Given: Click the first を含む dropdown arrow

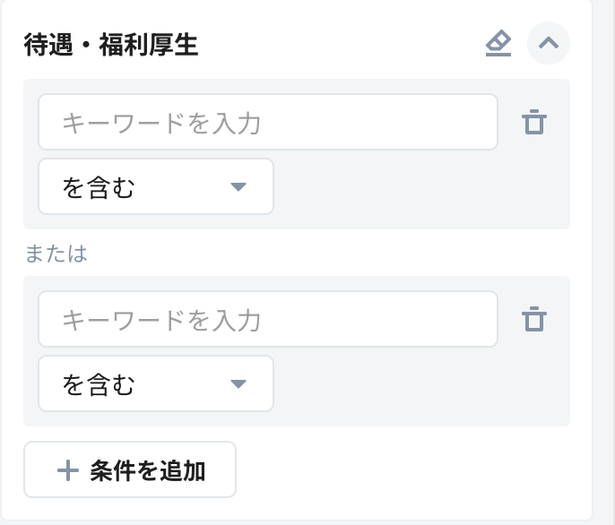Looking at the screenshot, I should 238,186.
